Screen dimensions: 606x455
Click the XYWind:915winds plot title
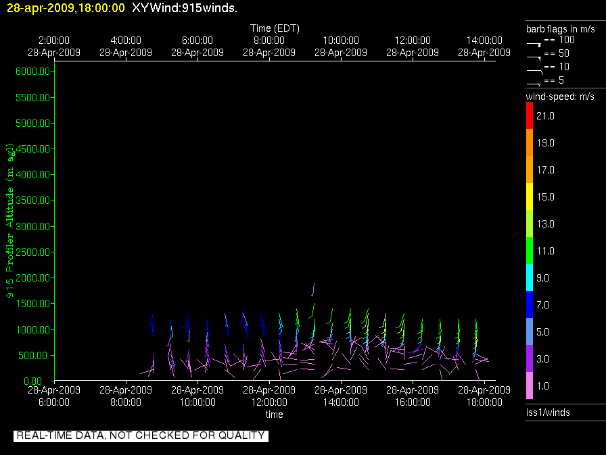pos(184,8)
